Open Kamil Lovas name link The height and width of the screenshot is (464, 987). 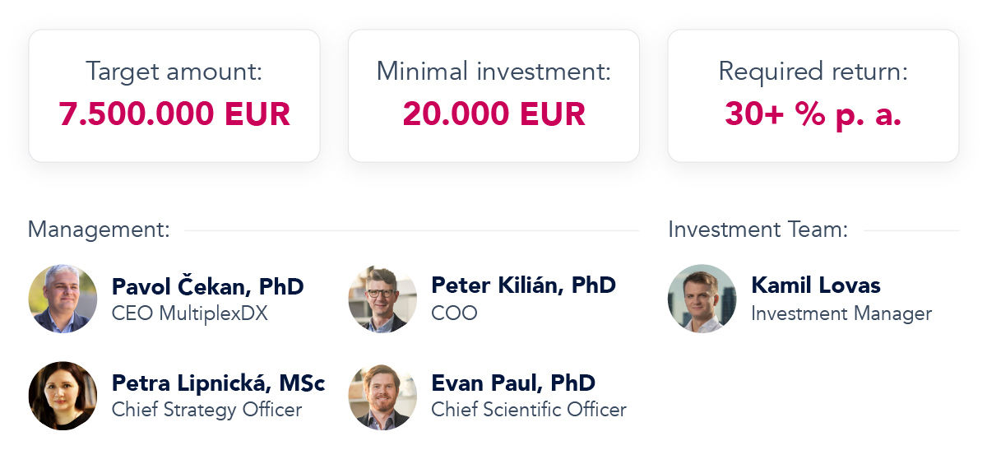tap(815, 285)
